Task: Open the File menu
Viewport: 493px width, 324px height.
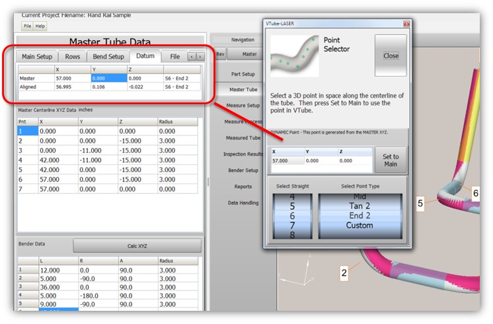Action: click(x=27, y=26)
